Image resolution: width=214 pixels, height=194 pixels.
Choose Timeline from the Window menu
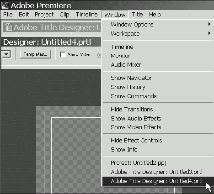click(x=158, y=47)
